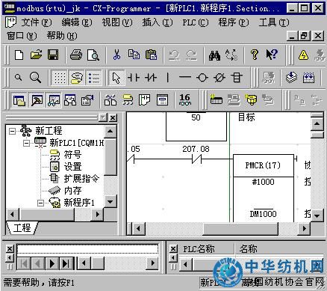Select the normally closed contact tool
This screenshot has width=327, height=291.
click(x=151, y=78)
